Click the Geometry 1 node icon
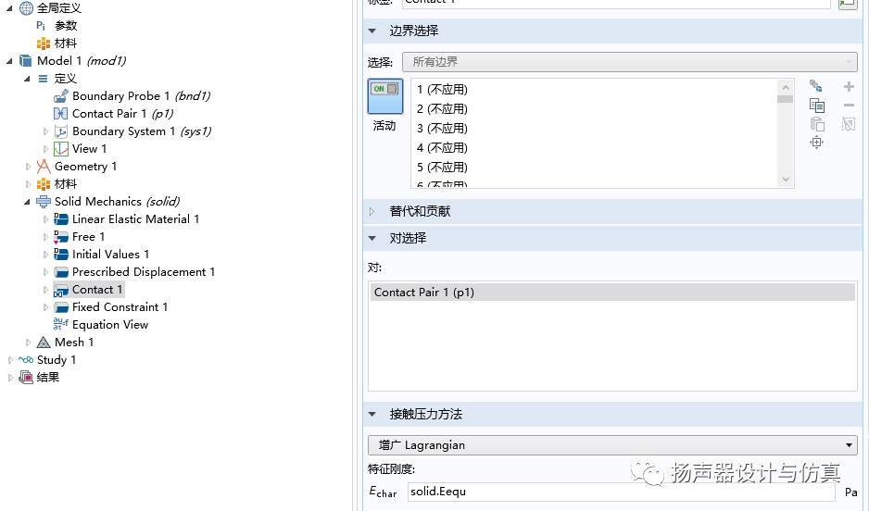 (44, 167)
